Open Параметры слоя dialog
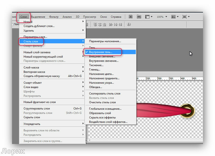Viewport: 215px width, 156px height. click(x=52, y=37)
